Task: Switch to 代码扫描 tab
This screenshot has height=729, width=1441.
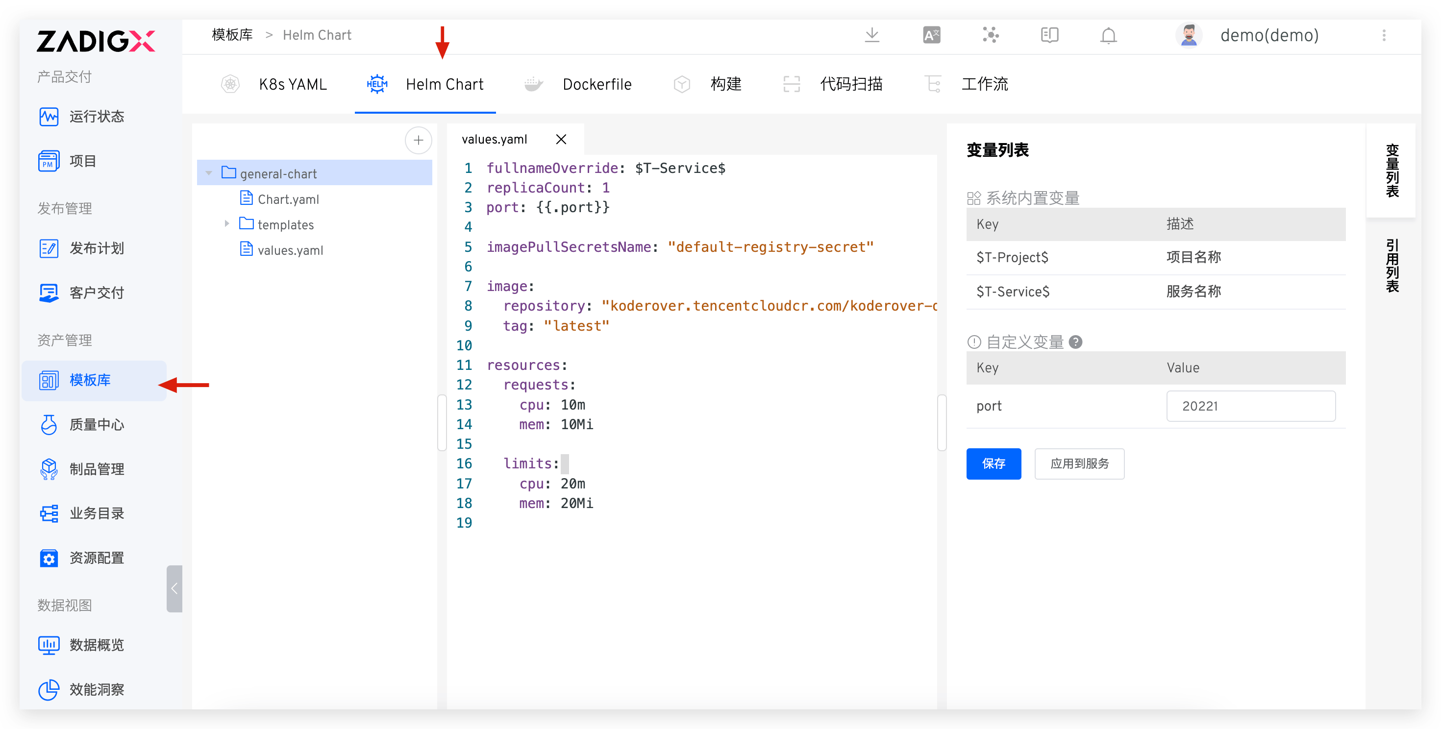Action: pyautogui.click(x=832, y=84)
